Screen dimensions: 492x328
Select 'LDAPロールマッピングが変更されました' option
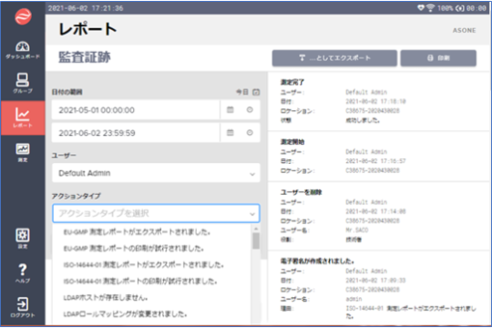(x=125, y=313)
